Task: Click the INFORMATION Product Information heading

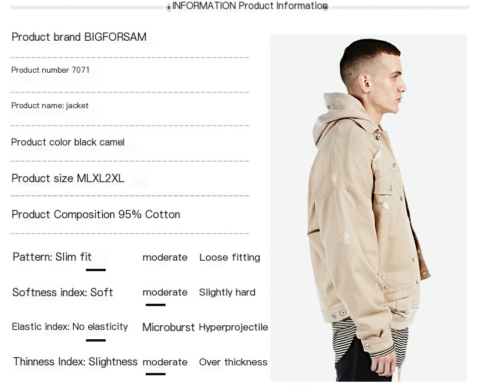Action: click(250, 6)
